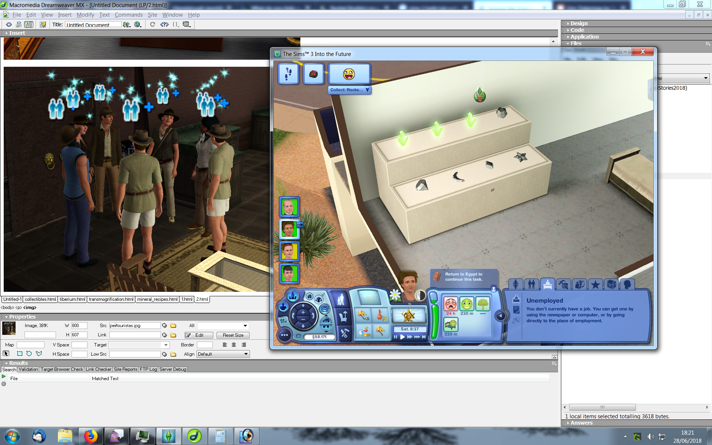Open the Reference icon in toolbar
Image resolution: width=712 pixels, height=445 pixels.
(164, 24)
